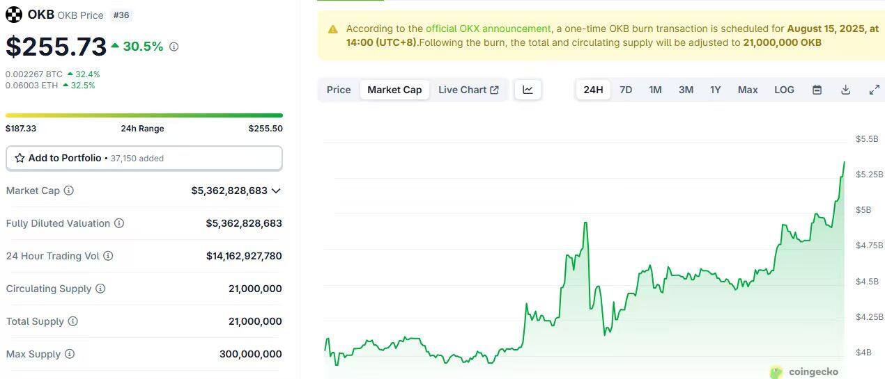The image size is (885, 379).
Task: Click the $255.50 range high value
Action: click(265, 129)
